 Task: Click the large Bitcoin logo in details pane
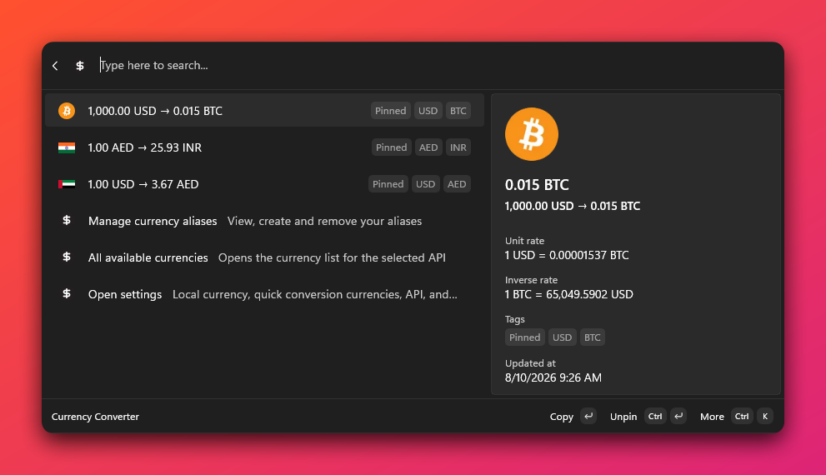(x=532, y=134)
